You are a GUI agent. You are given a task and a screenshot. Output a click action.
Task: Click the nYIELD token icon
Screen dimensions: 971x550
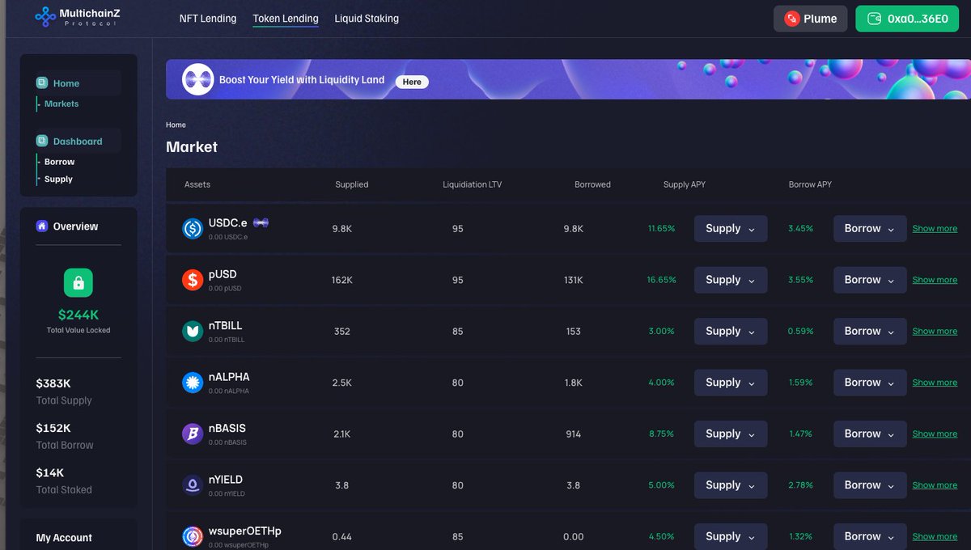(x=193, y=485)
